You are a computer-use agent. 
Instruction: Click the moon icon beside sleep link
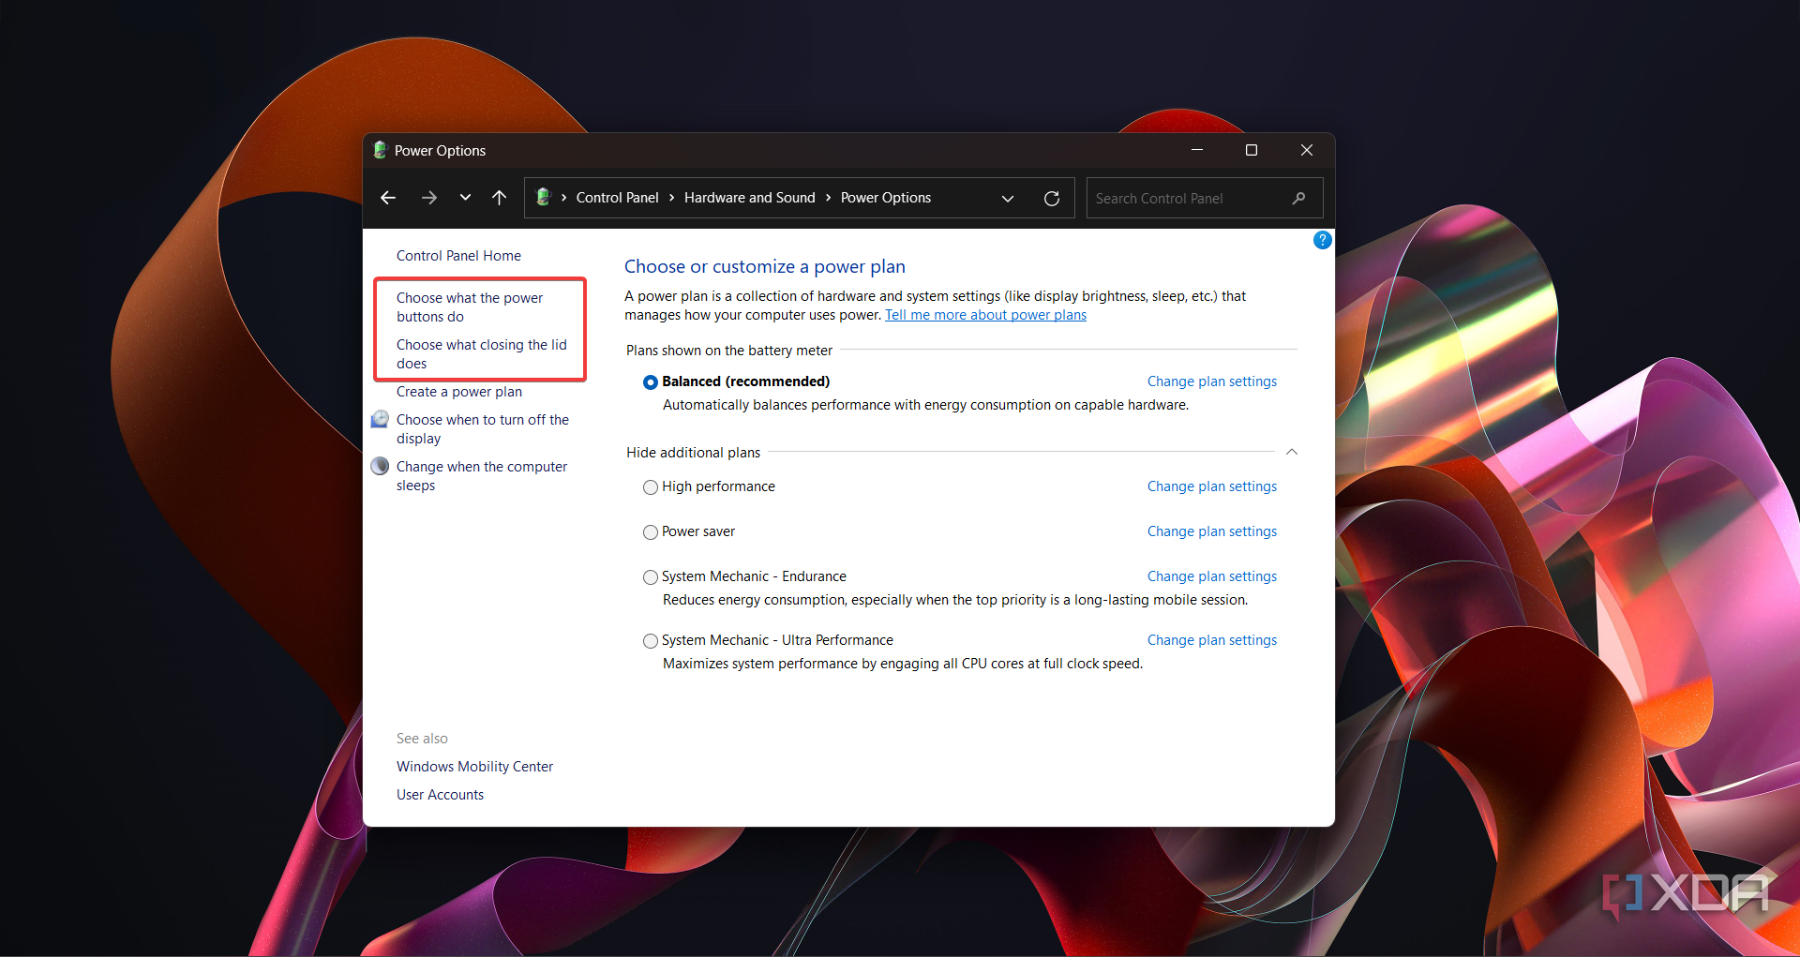[380, 466]
